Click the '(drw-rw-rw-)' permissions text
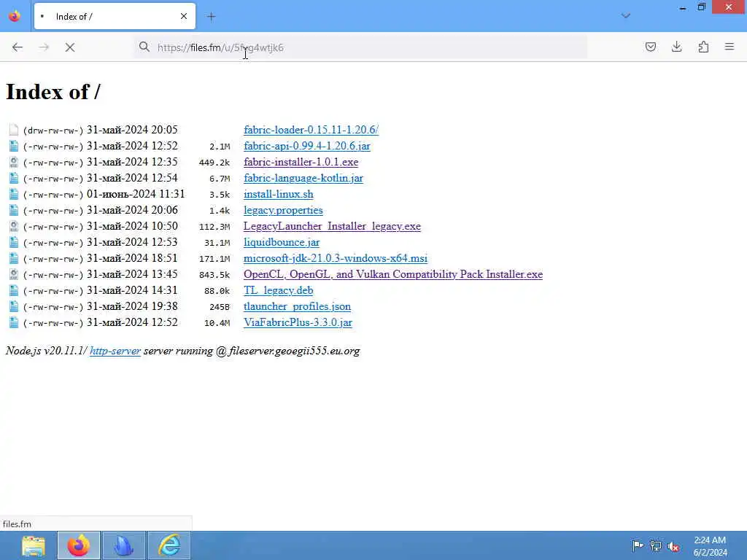This screenshot has width=747, height=560. (53, 130)
